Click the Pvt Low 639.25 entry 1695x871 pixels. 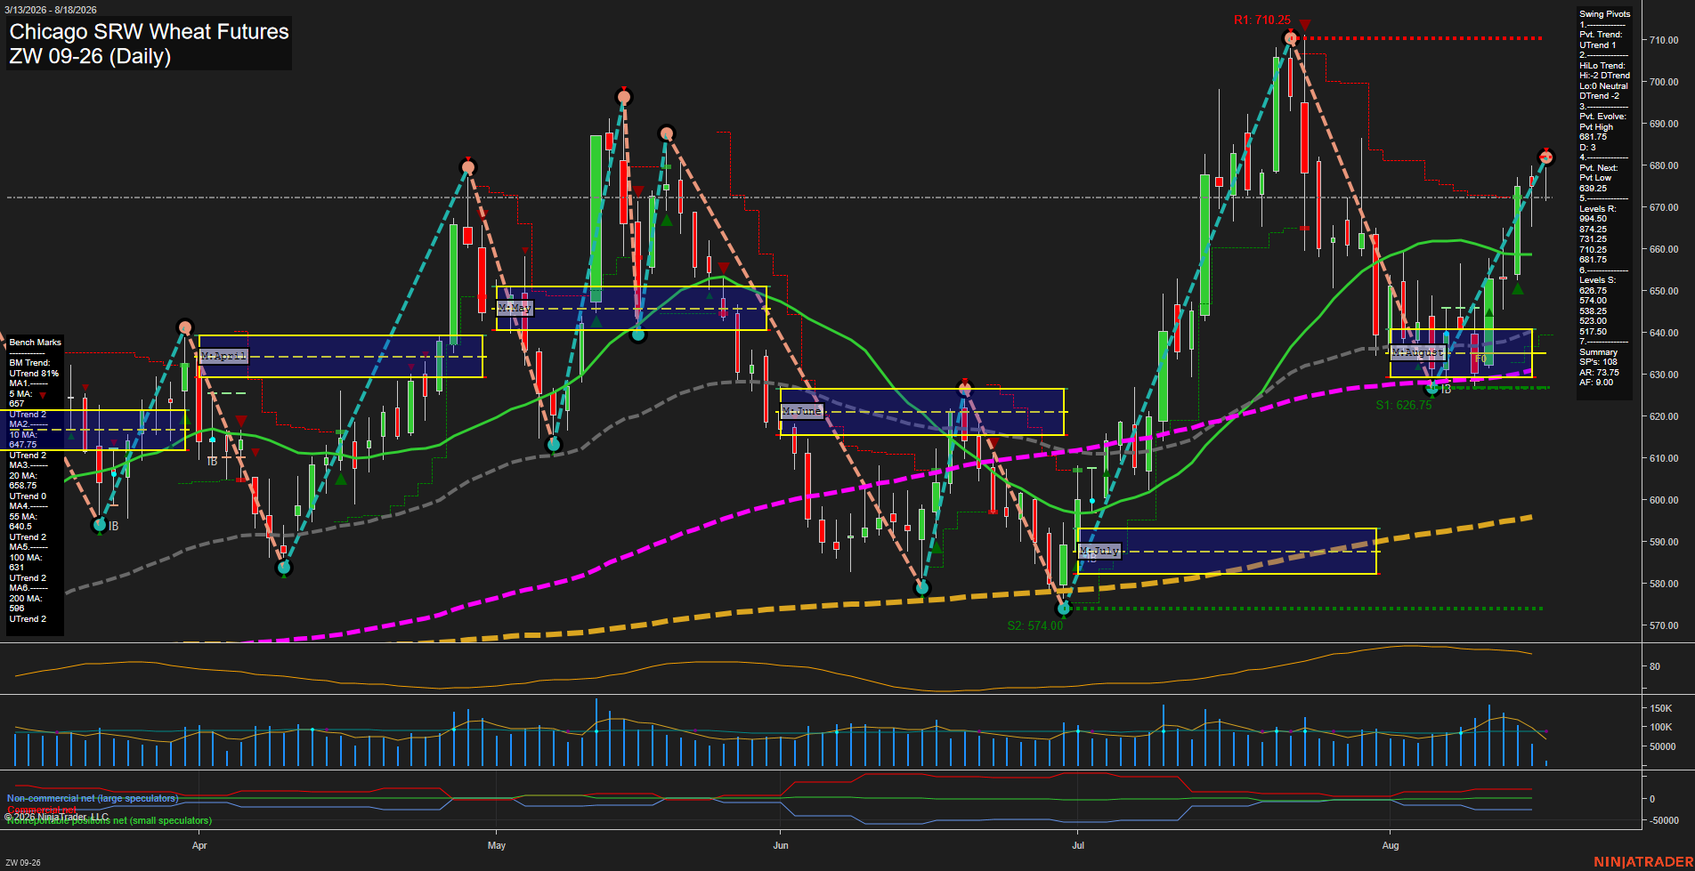(x=1594, y=183)
